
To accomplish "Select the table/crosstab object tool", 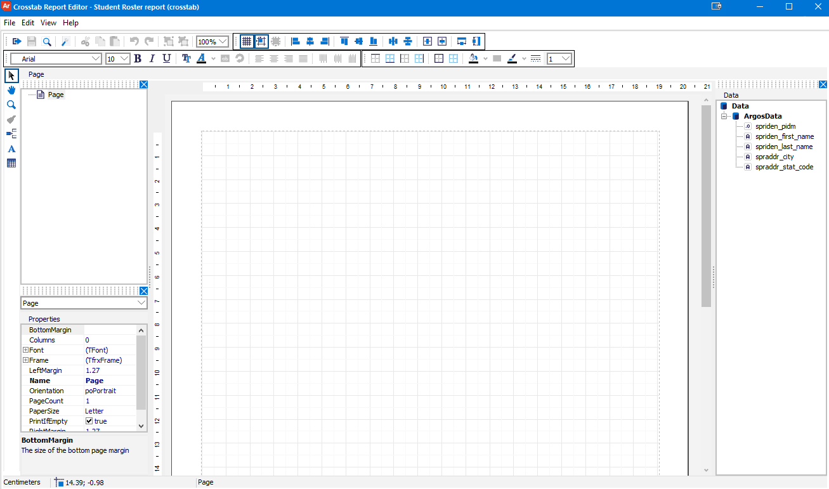I will point(11,163).
